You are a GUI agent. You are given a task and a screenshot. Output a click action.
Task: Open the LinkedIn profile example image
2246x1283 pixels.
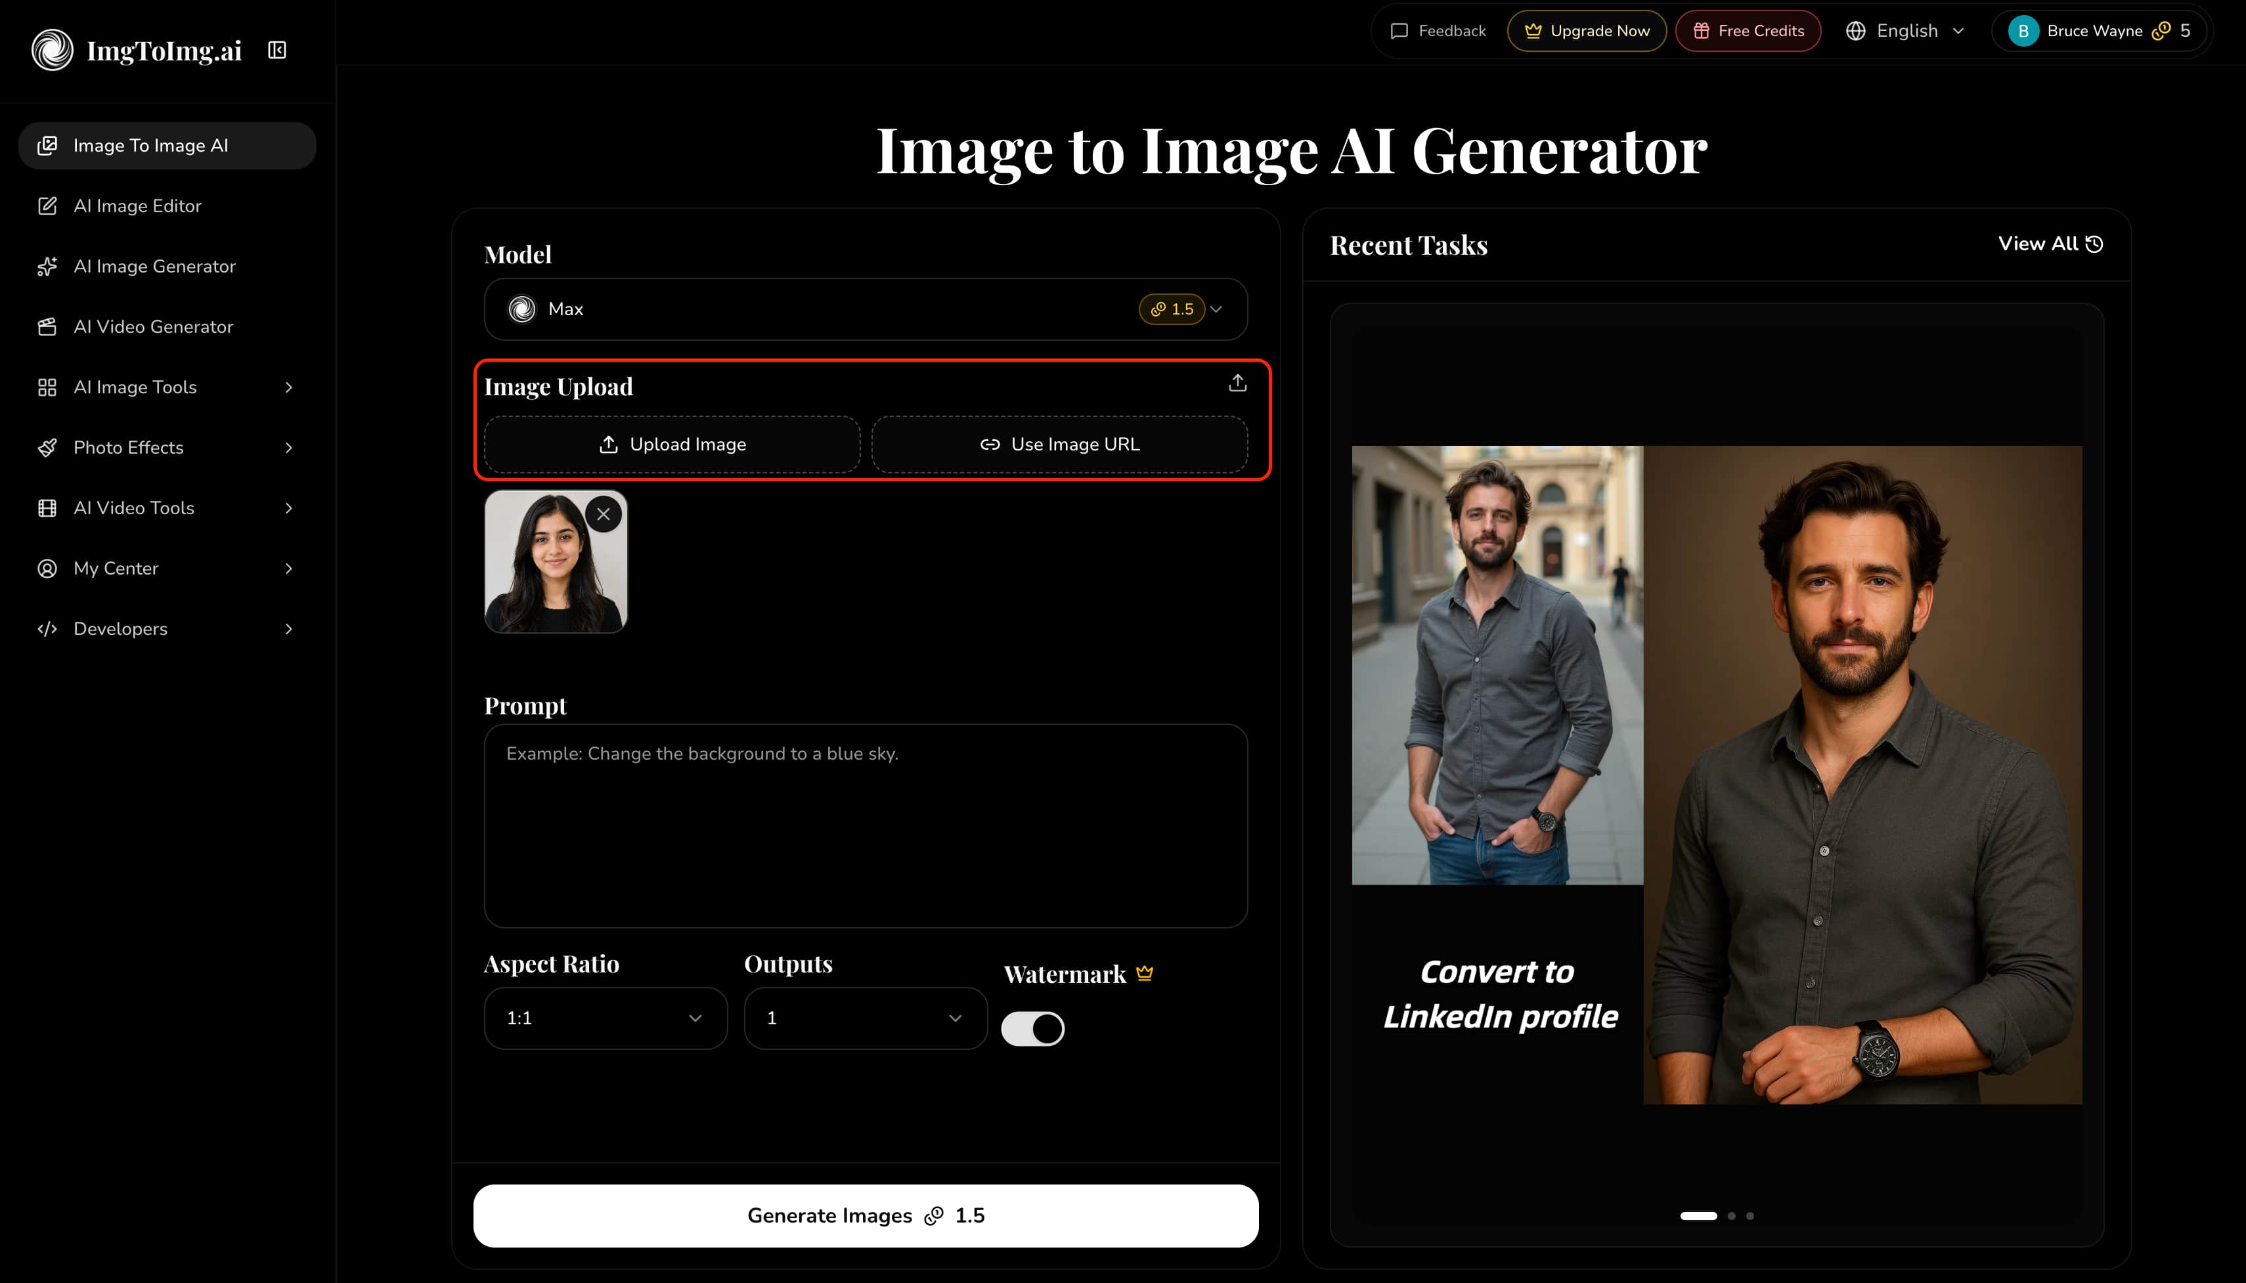pos(1717,775)
